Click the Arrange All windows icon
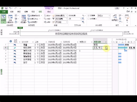The image size is (137, 102). [x=120, y=19]
